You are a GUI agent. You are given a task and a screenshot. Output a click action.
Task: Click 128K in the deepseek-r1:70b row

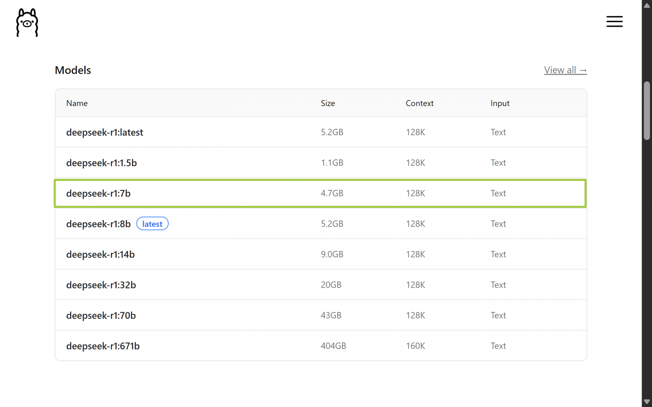(415, 315)
